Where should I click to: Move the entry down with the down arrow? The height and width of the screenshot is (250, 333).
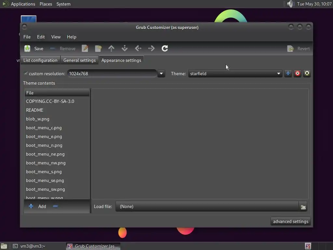pyautogui.click(x=125, y=49)
